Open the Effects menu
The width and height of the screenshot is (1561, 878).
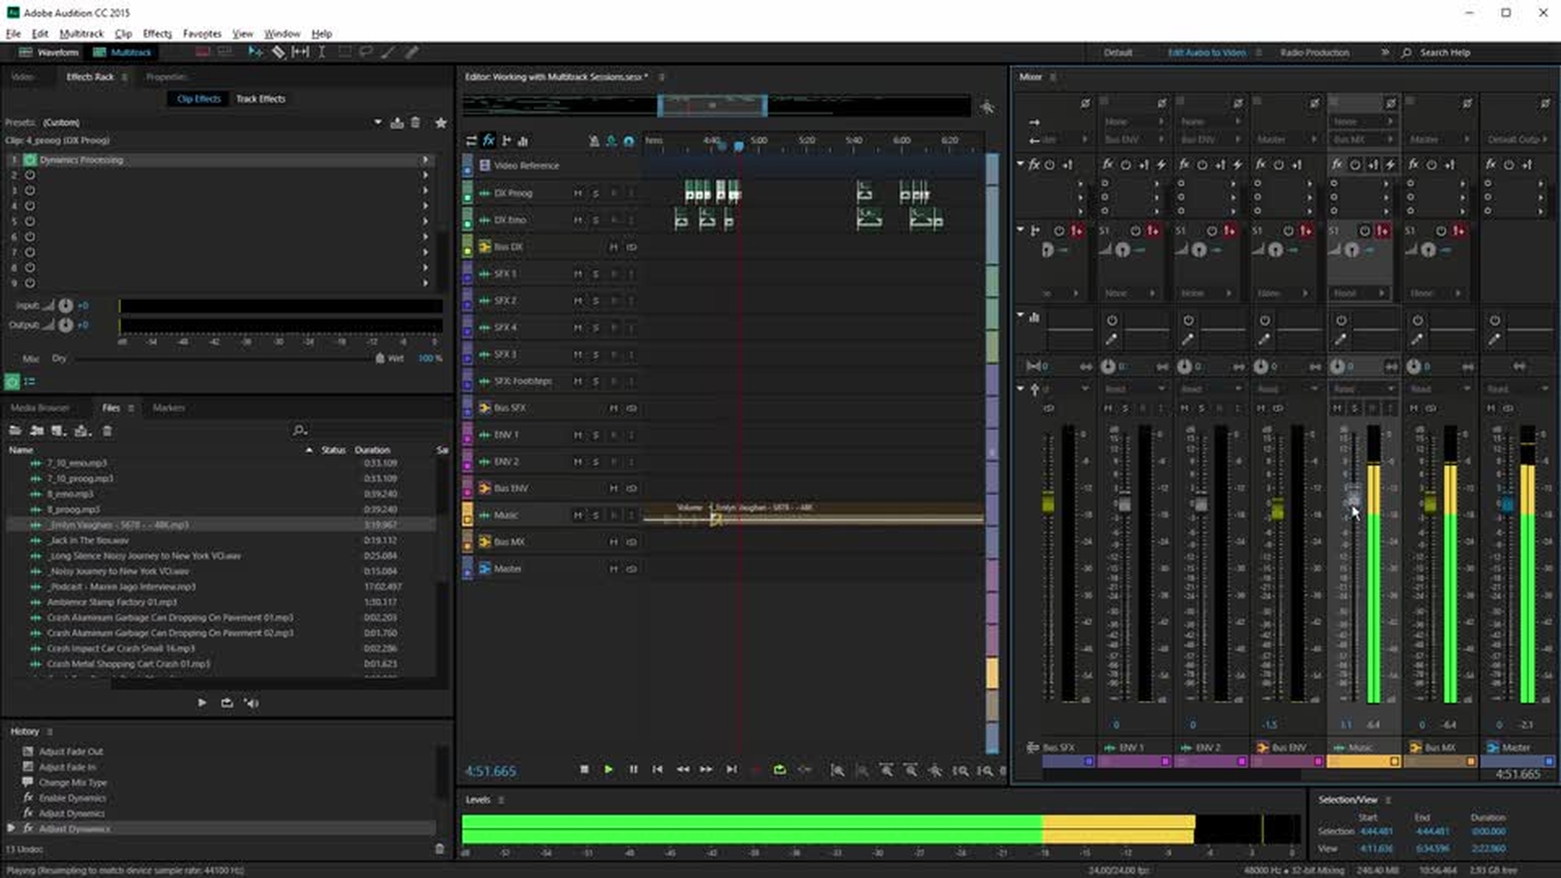pos(157,33)
